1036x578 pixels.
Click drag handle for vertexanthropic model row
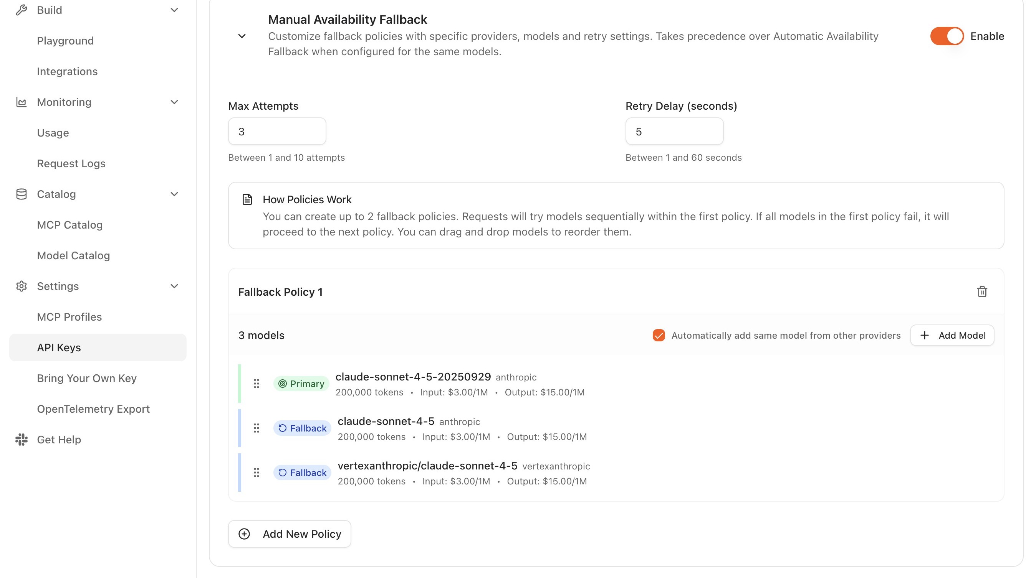(256, 473)
